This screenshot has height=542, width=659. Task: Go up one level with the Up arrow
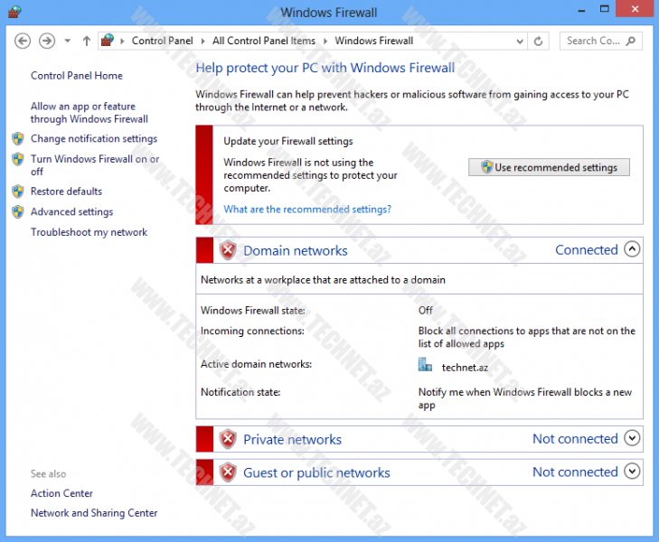click(87, 42)
